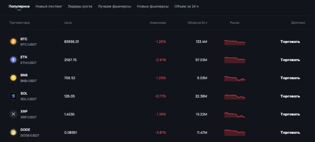Viewport: 315px width, 142px height.
Task: Click the XRP price 1.4536
Action: [x=69, y=114]
